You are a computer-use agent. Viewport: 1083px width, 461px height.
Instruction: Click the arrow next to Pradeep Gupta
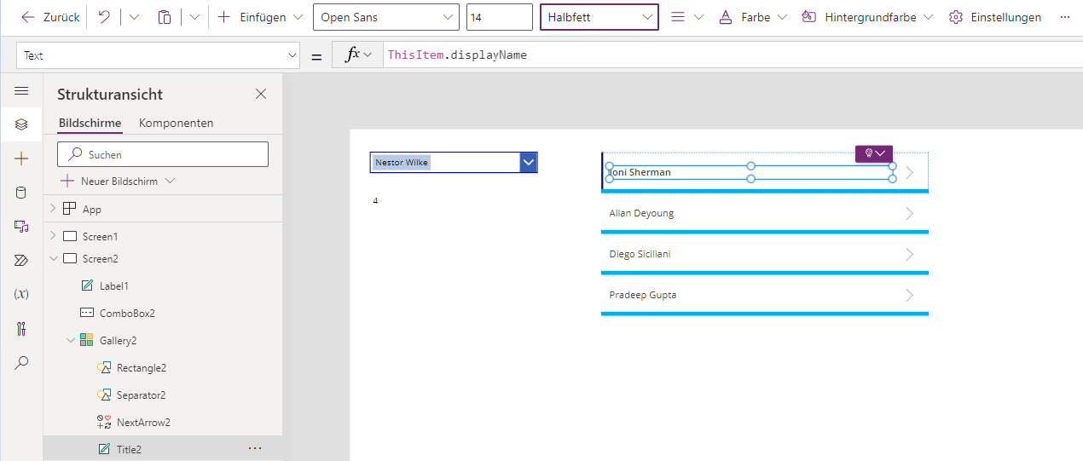[909, 295]
